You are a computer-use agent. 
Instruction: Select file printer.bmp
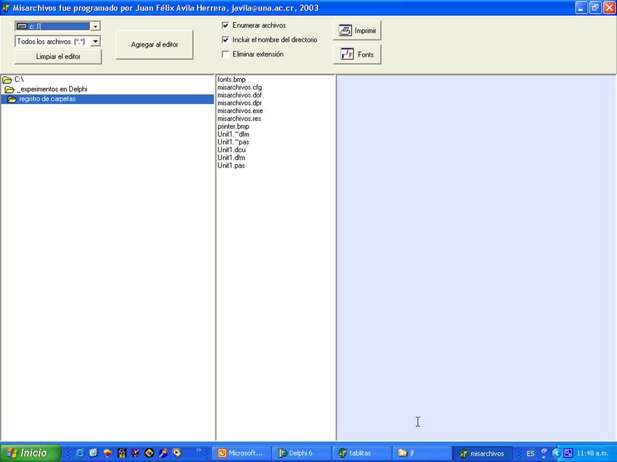pos(233,126)
